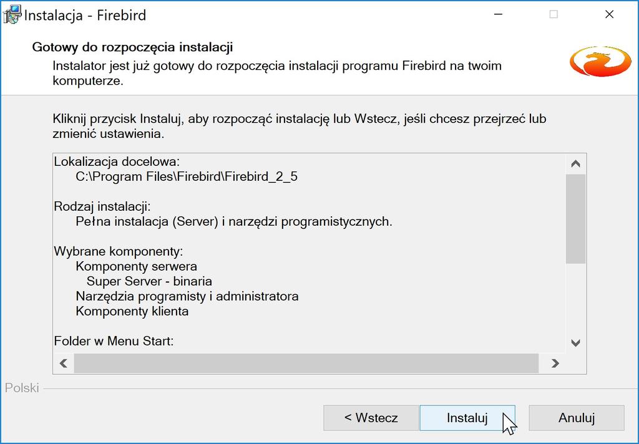639x444 pixels.
Task: Click the greyed-out maximize button
Action: click(554, 14)
